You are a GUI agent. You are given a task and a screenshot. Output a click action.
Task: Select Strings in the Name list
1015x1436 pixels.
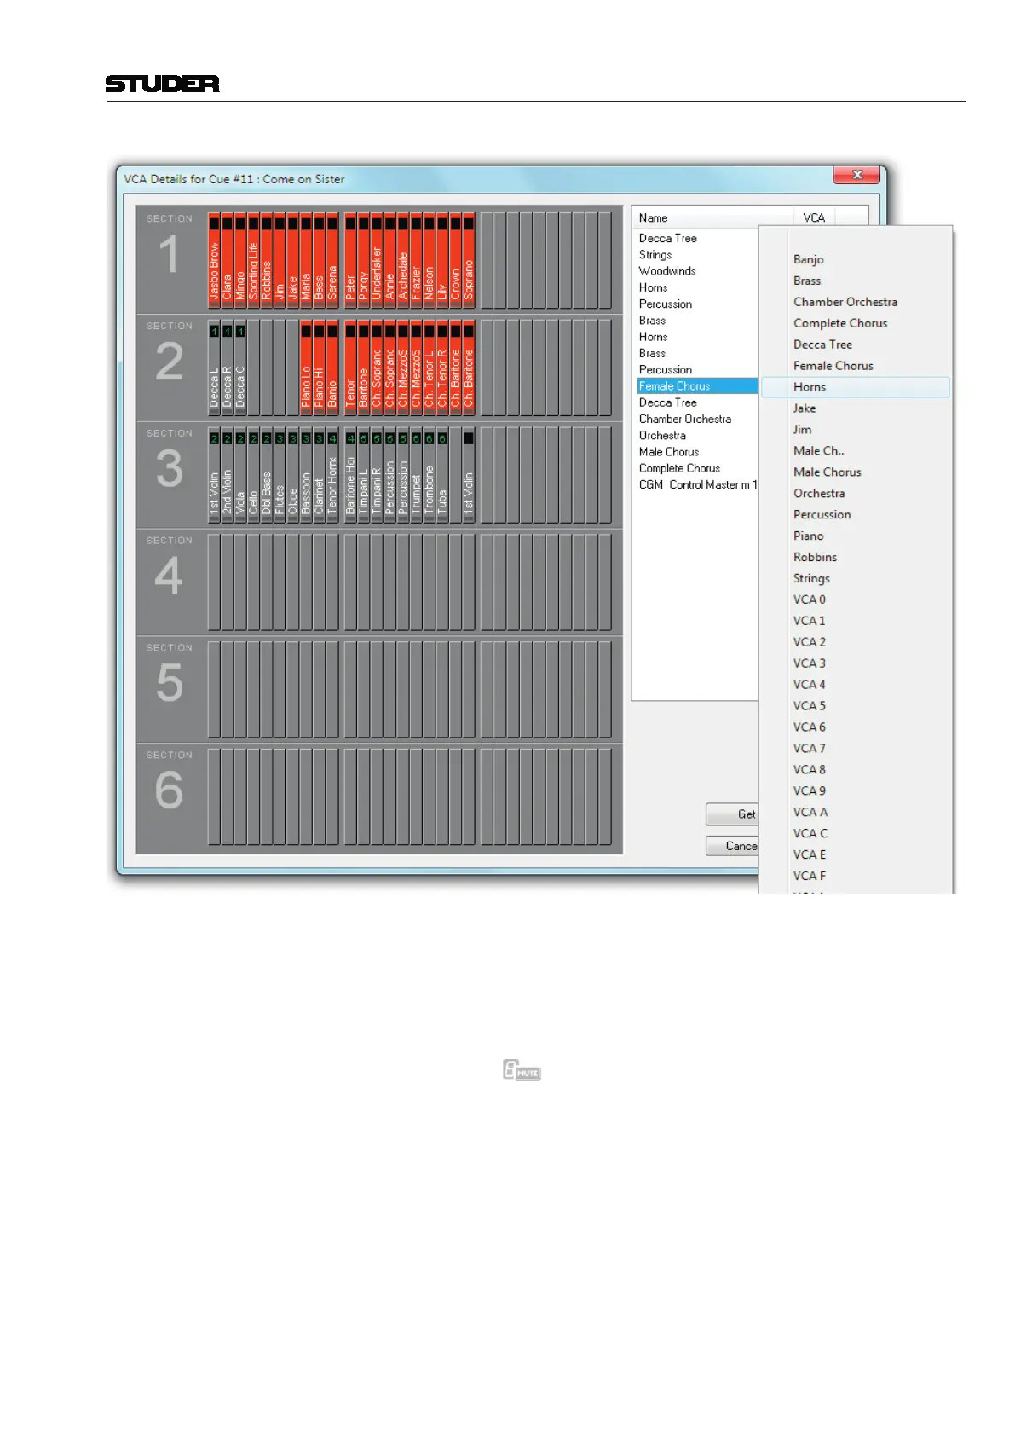tap(697, 255)
